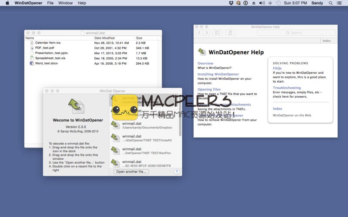Click the Help window search field
This screenshot has width=348, height=217.
[x=296, y=33]
